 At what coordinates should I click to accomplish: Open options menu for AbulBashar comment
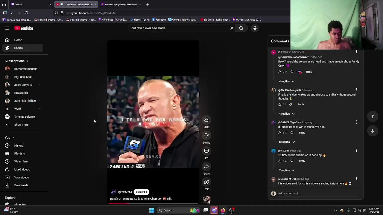click(x=356, y=90)
